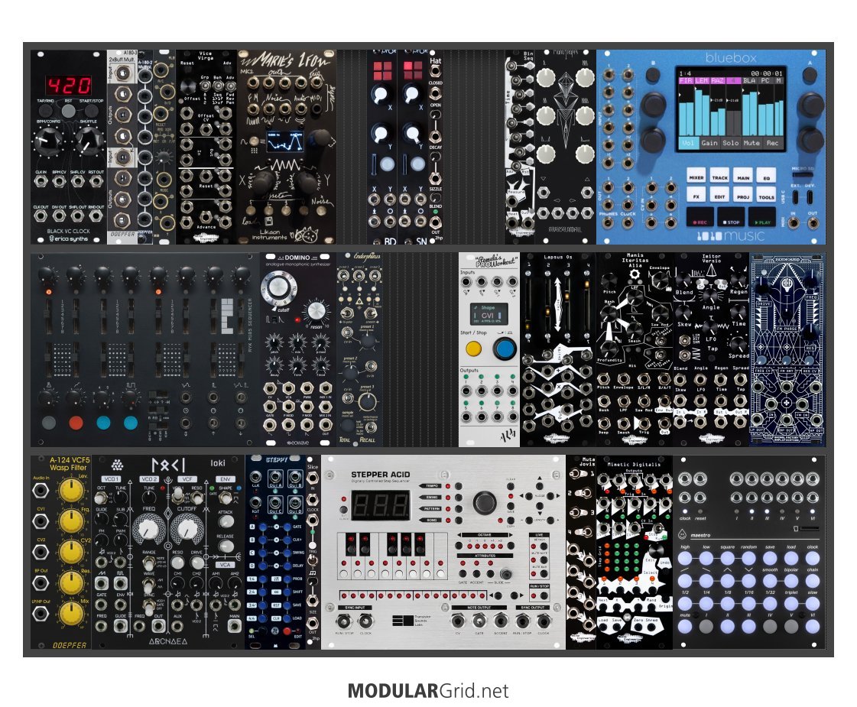Select the Mute tab on bluebox screen
857x707 pixels.
[x=751, y=143]
